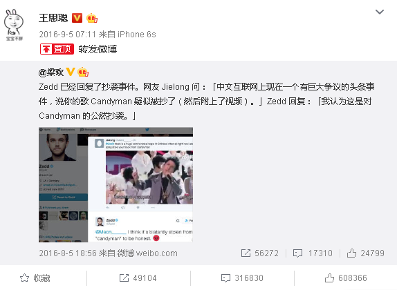Open 王思聪's rabbit avatar profile picture
The width and height of the screenshot is (397, 290).
click(x=14, y=25)
